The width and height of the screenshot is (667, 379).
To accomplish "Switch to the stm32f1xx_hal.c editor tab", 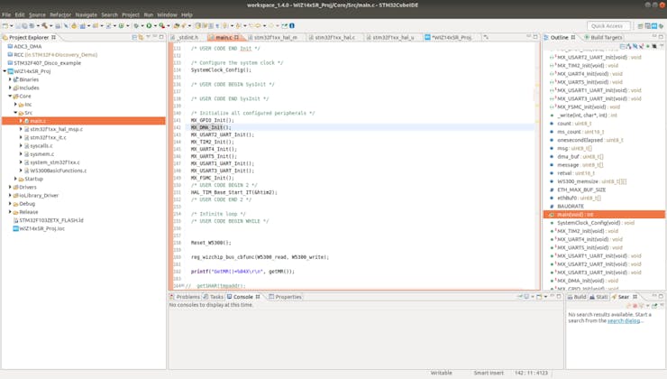I will [334, 38].
